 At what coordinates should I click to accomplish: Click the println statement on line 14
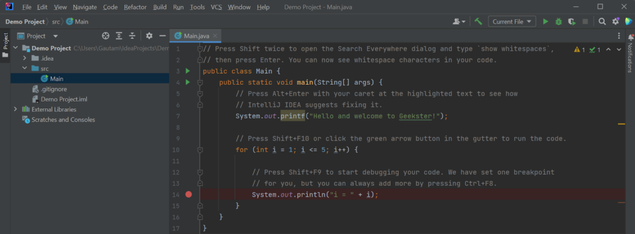(314, 194)
